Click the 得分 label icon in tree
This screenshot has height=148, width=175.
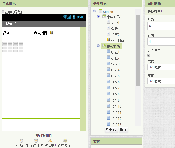pos(109,28)
